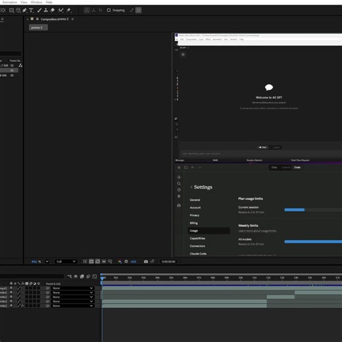The height and width of the screenshot is (342, 342).
Task: Take a snapshot with camera icon
Action: (146, 261)
